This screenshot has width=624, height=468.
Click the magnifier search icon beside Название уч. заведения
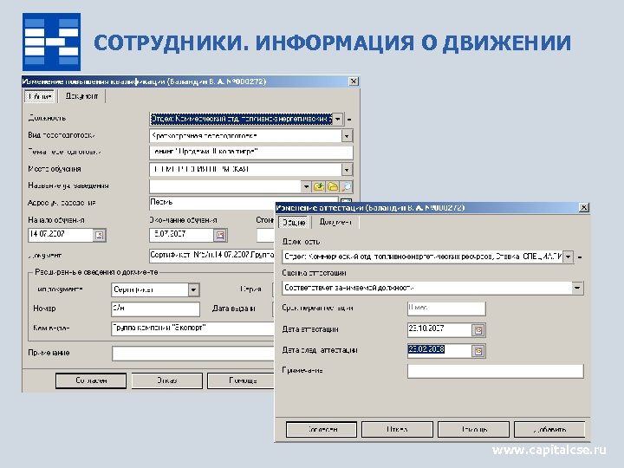347,186
